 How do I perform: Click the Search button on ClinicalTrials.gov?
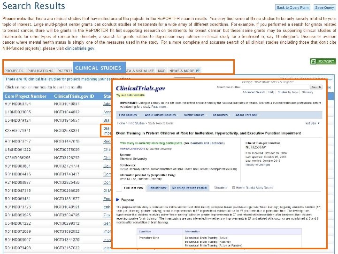pyautogui.click(x=316, y=87)
